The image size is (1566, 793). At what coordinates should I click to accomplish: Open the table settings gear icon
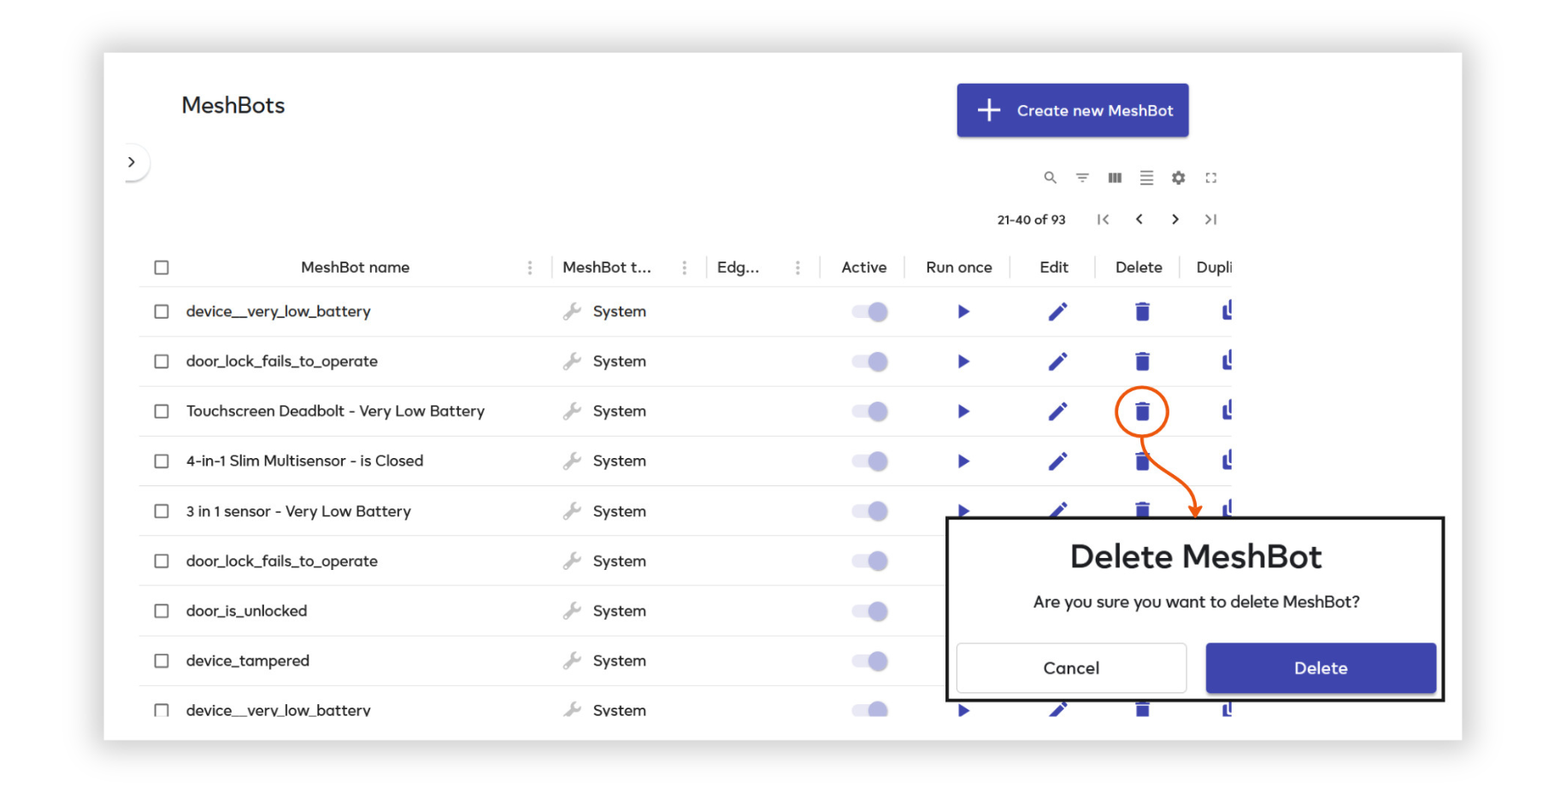[x=1179, y=178]
